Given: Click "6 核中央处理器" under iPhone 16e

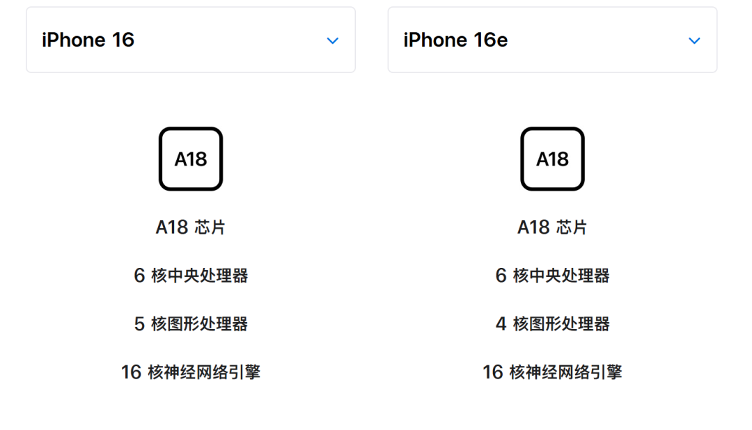Looking at the screenshot, I should point(552,276).
